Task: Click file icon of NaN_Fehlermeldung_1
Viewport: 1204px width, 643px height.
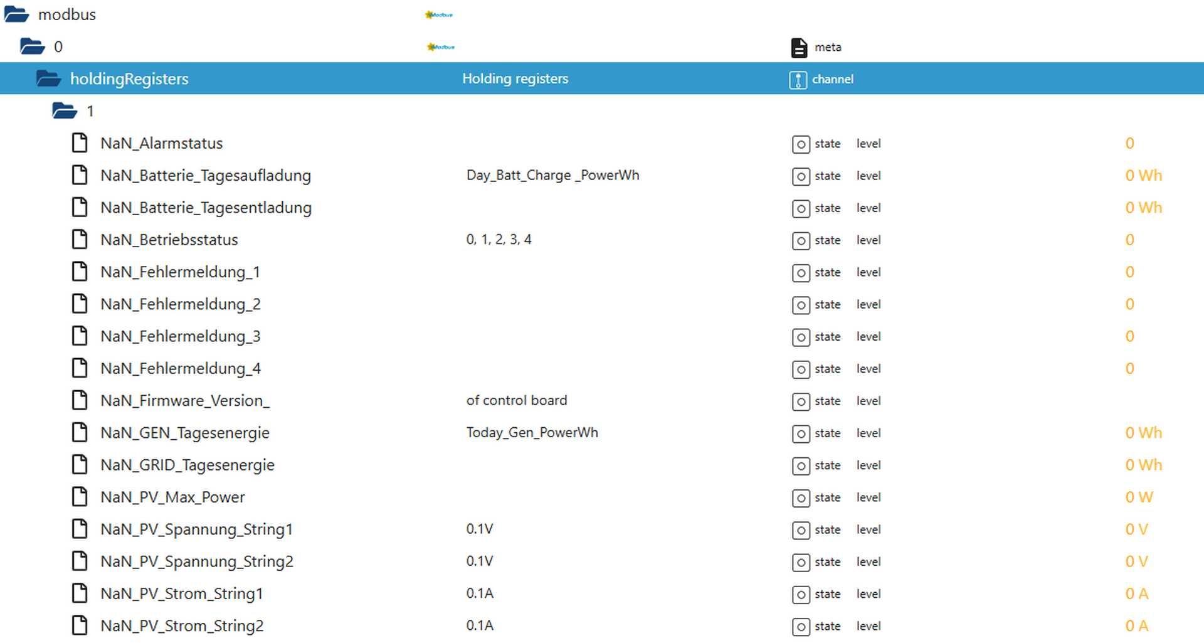Action: (x=80, y=272)
